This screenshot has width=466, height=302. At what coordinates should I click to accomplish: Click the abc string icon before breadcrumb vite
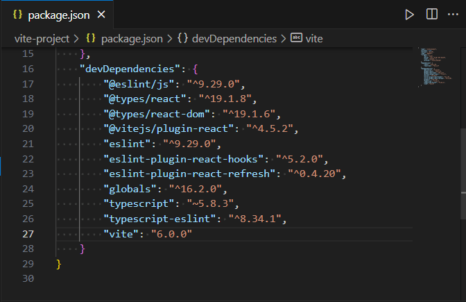click(296, 37)
